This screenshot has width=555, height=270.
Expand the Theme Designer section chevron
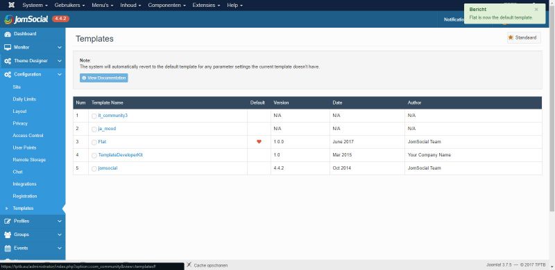point(60,61)
